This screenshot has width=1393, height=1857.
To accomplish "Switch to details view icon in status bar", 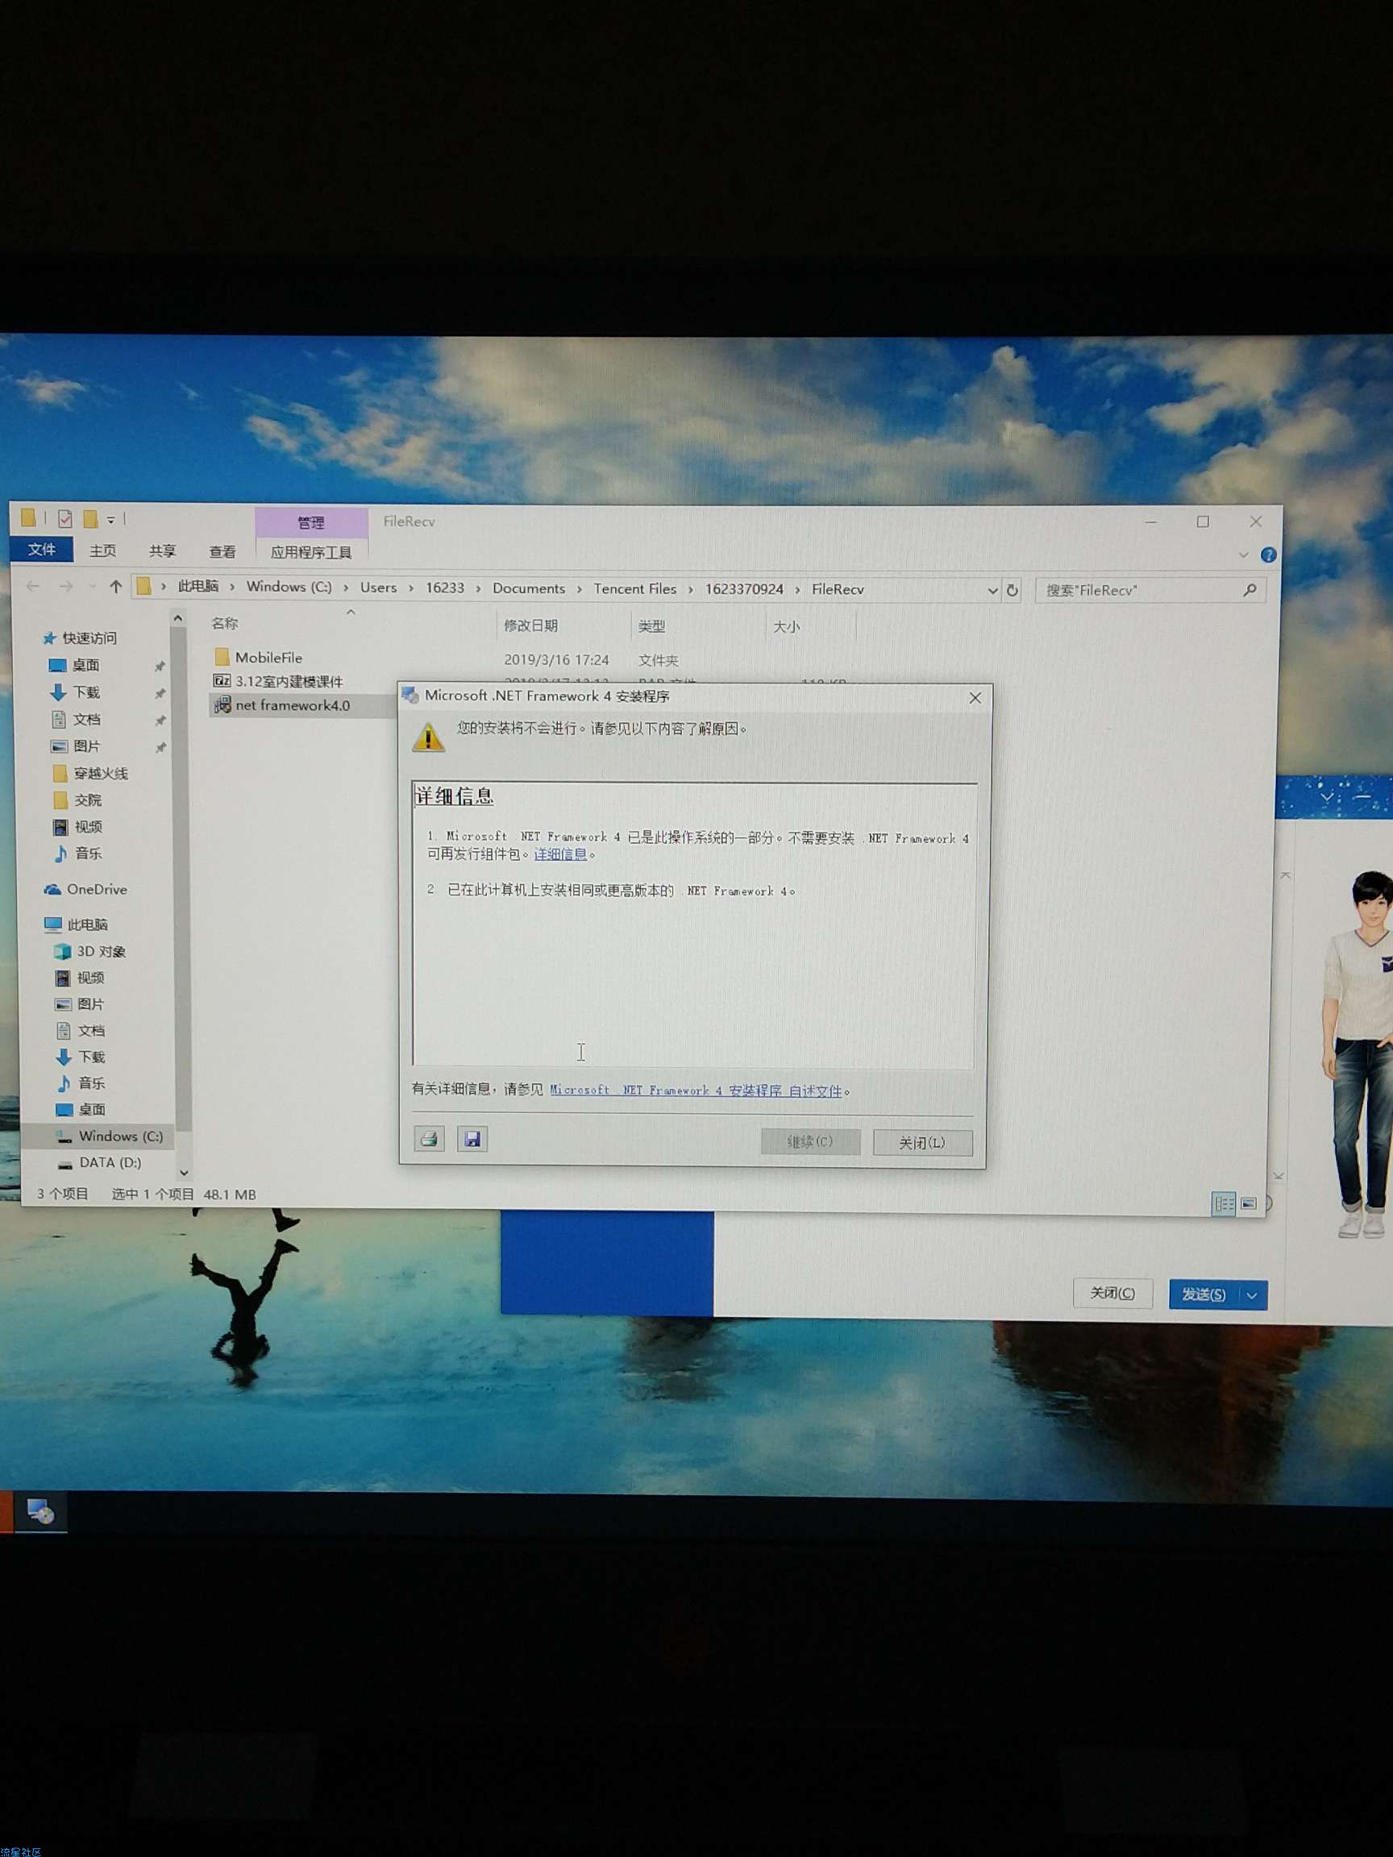I will pyautogui.click(x=1224, y=1203).
